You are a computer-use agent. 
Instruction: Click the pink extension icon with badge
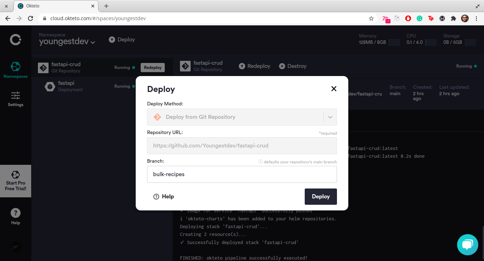386,19
